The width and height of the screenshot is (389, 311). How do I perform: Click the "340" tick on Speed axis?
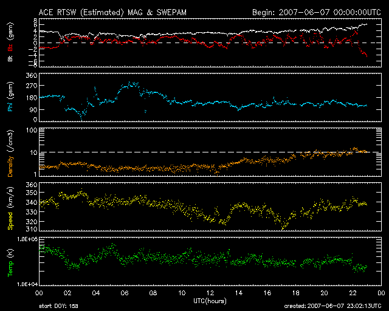click(x=32, y=202)
